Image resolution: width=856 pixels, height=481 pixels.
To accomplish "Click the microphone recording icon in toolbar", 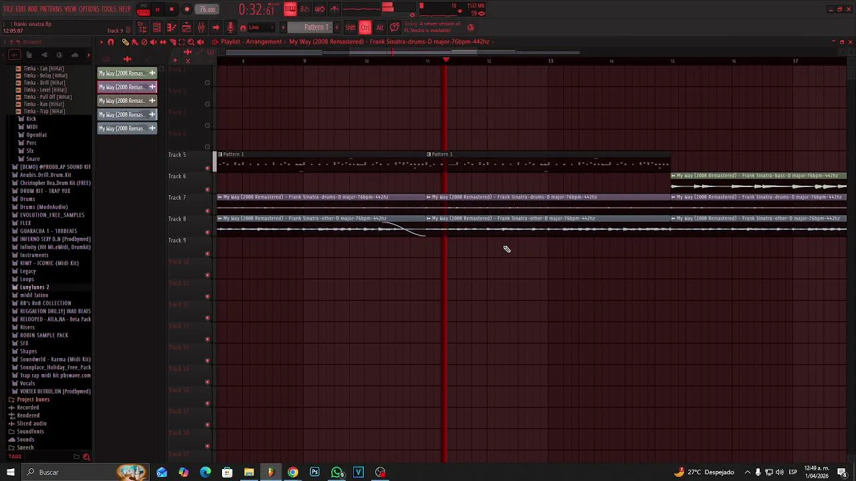I will (230, 27).
